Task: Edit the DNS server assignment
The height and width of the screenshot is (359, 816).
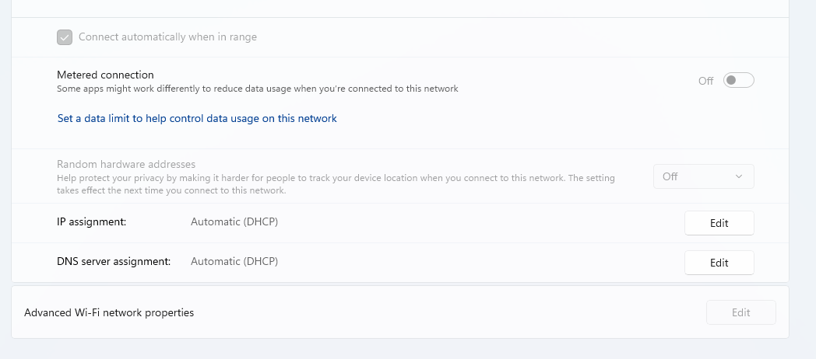Action: (719, 263)
